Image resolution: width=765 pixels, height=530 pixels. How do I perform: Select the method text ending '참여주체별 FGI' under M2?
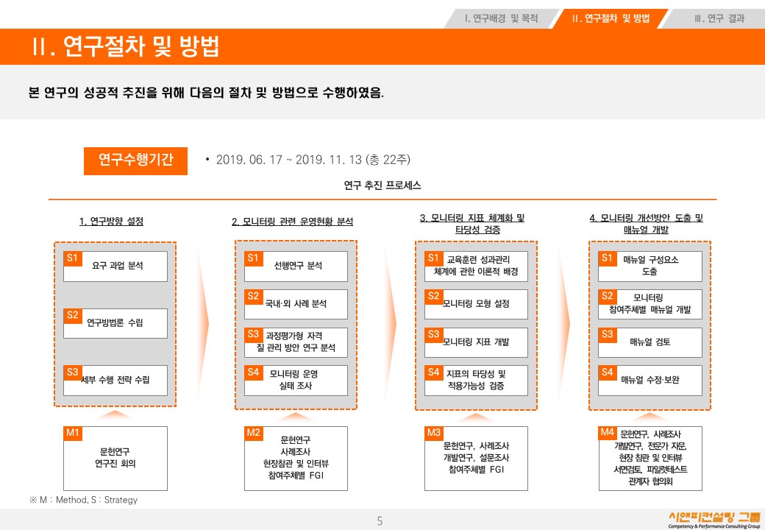tap(296, 458)
